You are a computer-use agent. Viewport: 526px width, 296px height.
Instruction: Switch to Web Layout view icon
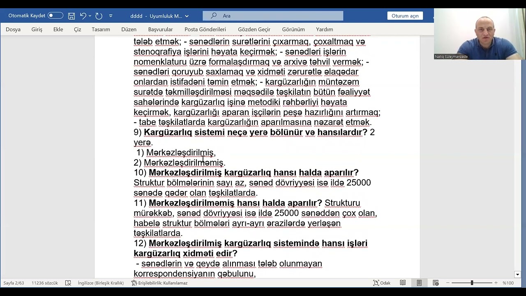click(x=436, y=283)
